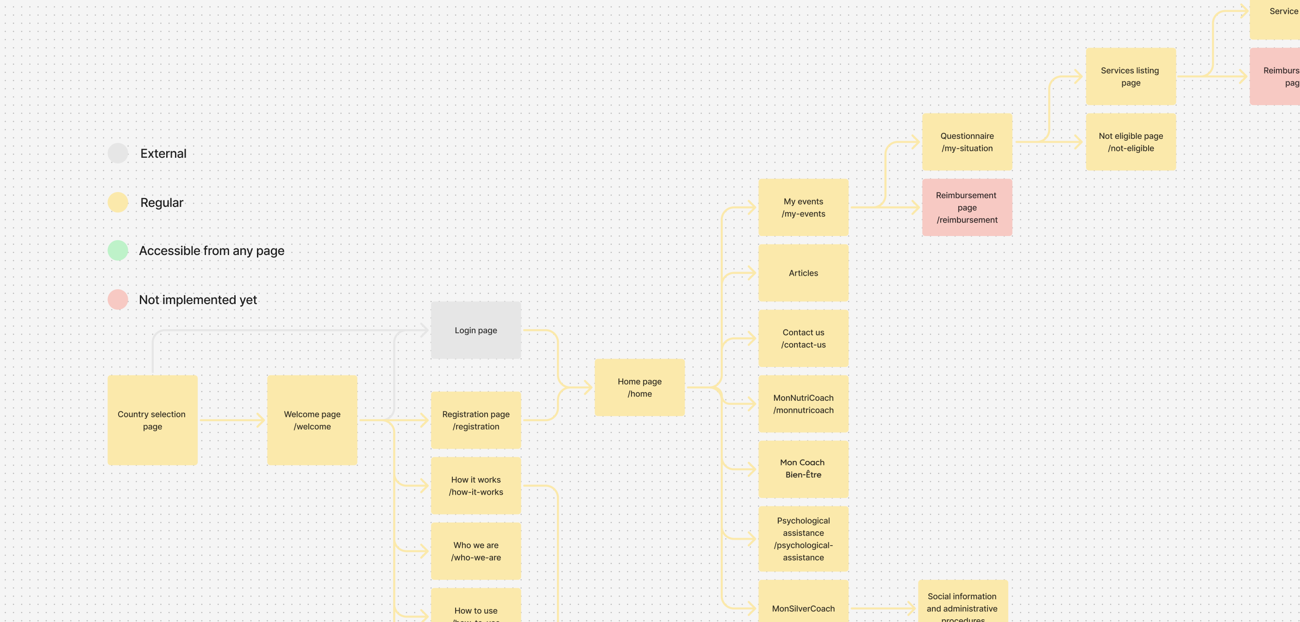This screenshot has height=622, width=1300.
Task: Select the Welcome page /welcome node
Action: (312, 420)
